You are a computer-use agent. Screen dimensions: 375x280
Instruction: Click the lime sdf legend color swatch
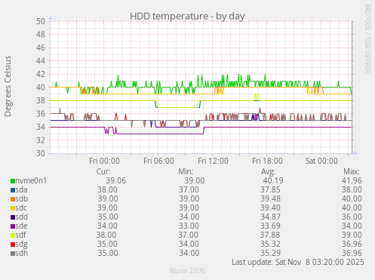point(13,235)
